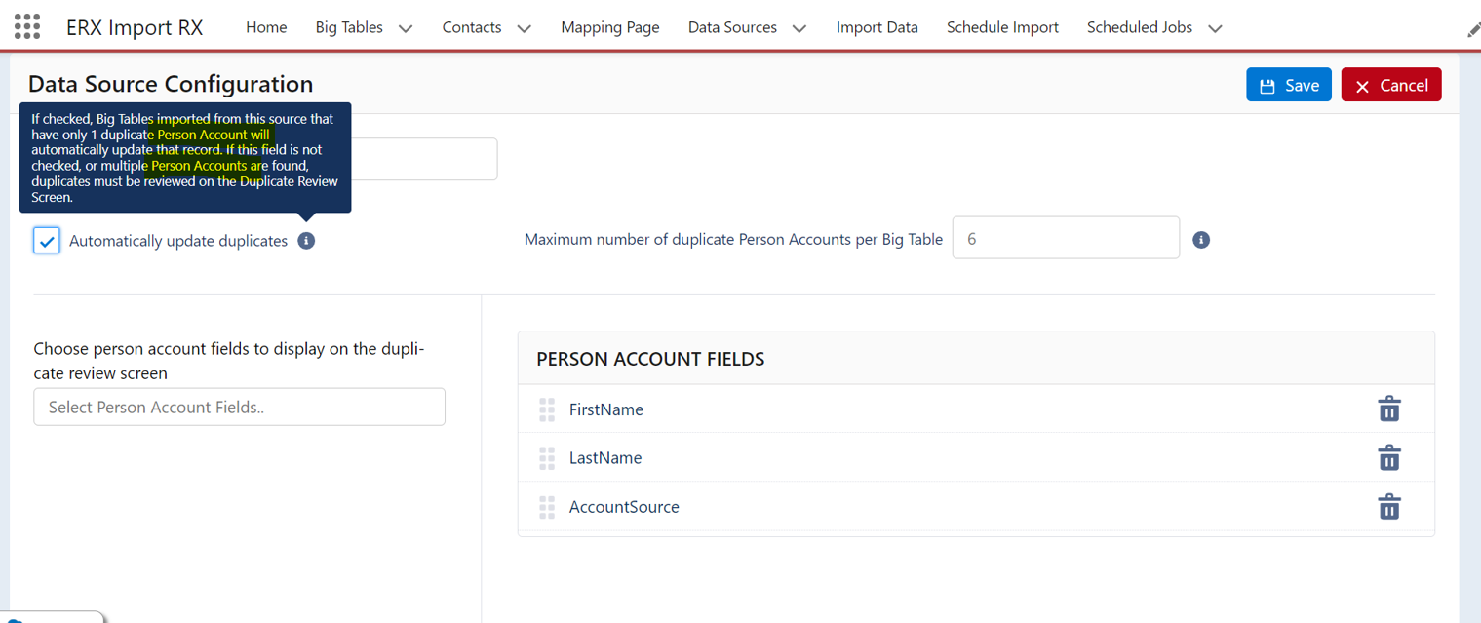Grab the drag handle next to FirstName

pyautogui.click(x=547, y=410)
